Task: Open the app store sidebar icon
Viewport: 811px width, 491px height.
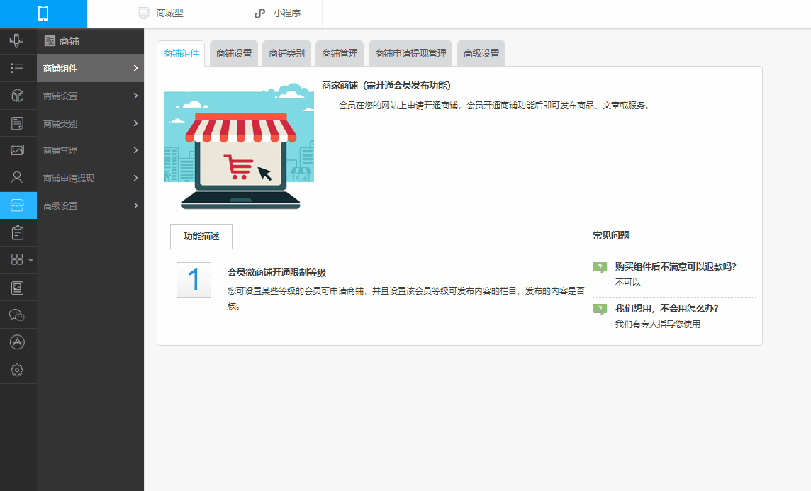Action: [x=17, y=342]
